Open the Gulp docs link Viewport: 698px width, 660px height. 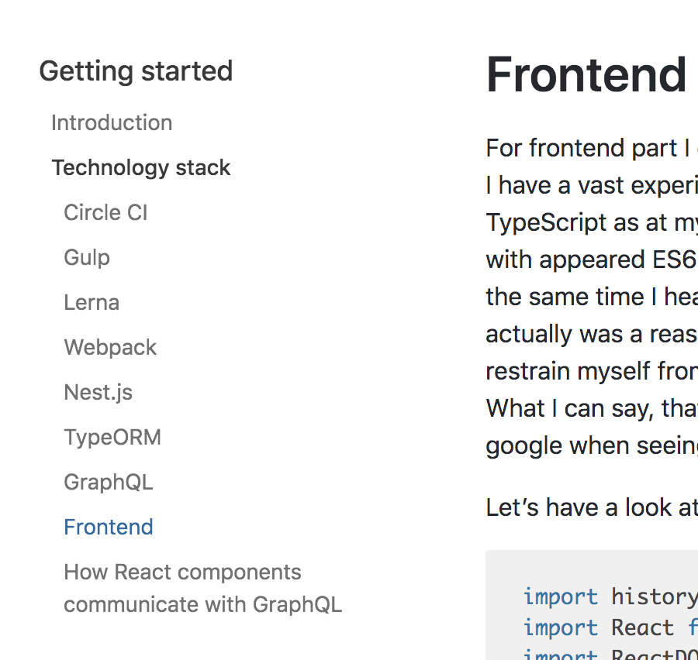tap(87, 257)
